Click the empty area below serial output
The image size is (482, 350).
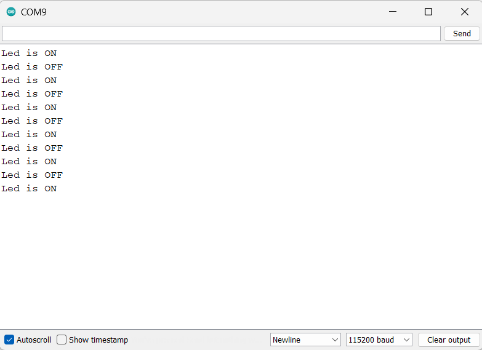(240, 264)
